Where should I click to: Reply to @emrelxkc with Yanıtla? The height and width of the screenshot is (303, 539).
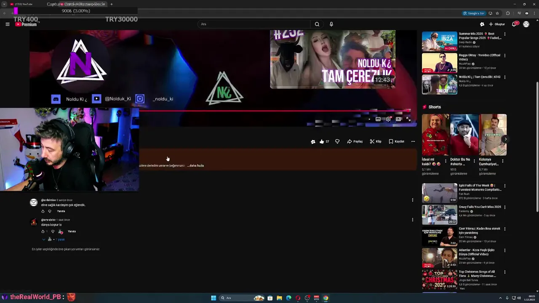pyautogui.click(x=72, y=231)
